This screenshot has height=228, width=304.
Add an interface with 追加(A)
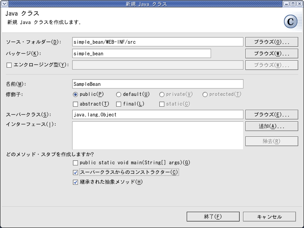click(272, 126)
